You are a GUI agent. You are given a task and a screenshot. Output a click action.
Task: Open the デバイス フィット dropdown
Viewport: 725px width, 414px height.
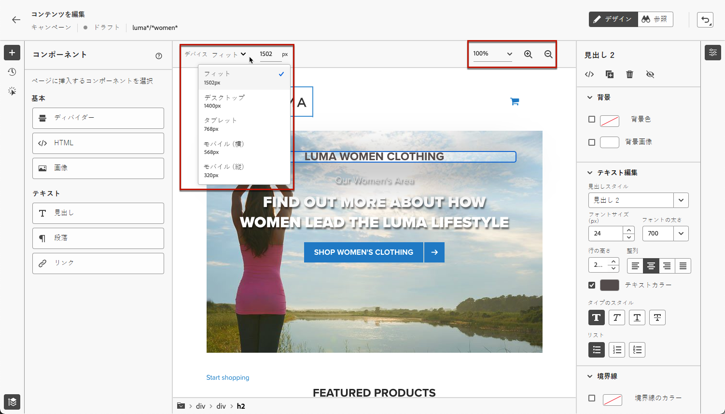[x=229, y=55]
